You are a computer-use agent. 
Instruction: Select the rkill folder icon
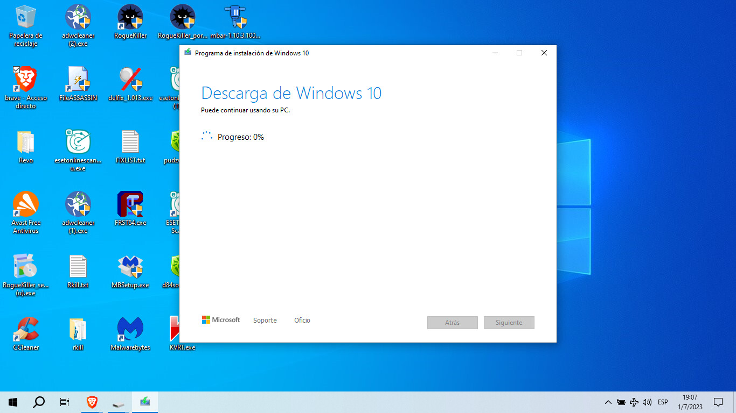[x=78, y=334]
